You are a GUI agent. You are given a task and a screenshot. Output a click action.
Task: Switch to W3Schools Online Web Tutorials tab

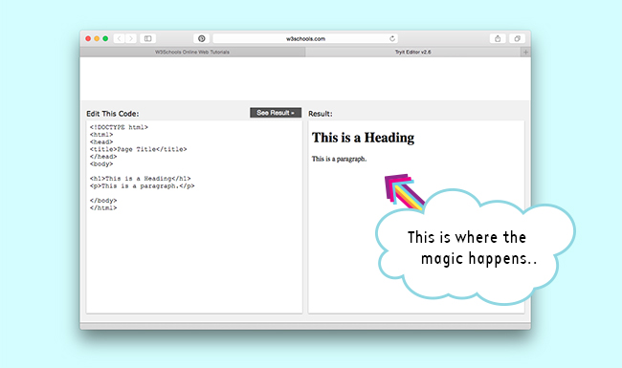192,52
